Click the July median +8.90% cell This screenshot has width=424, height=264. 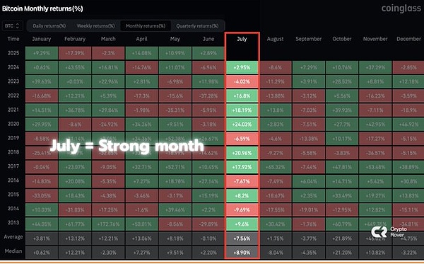(242, 253)
